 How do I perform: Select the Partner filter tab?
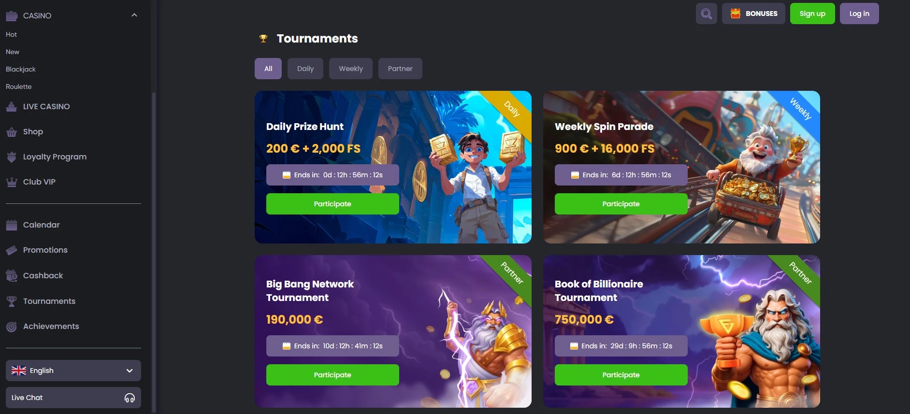tap(400, 69)
